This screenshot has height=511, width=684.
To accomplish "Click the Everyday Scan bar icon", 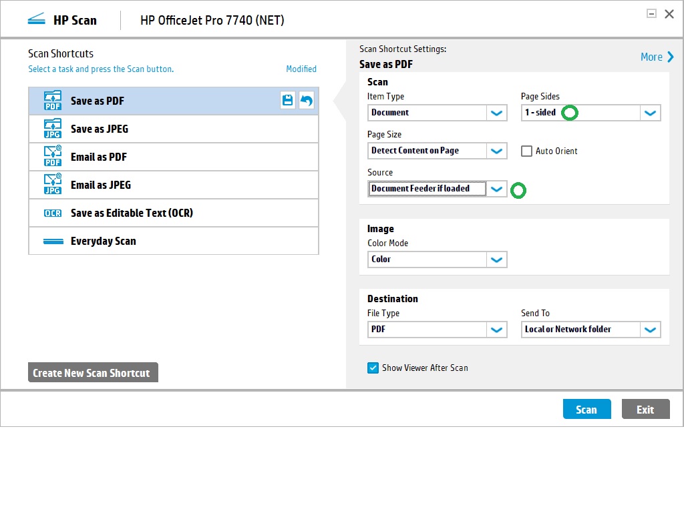I will [53, 241].
